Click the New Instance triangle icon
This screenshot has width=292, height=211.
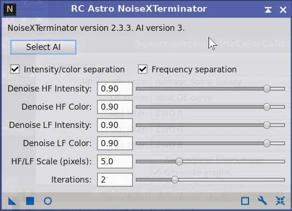click(x=12, y=201)
